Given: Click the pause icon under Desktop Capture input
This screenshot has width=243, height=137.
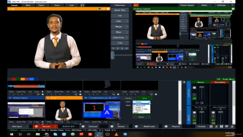Looking at the screenshot, I should [x=43, y=122].
